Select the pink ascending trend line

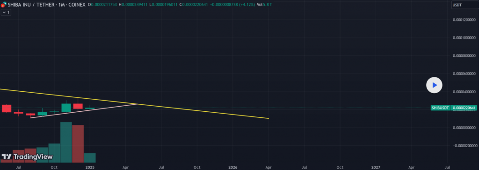coord(84,111)
